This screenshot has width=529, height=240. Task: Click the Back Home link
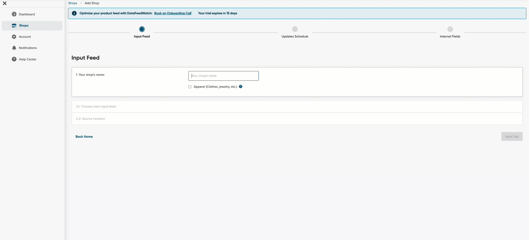click(84, 137)
